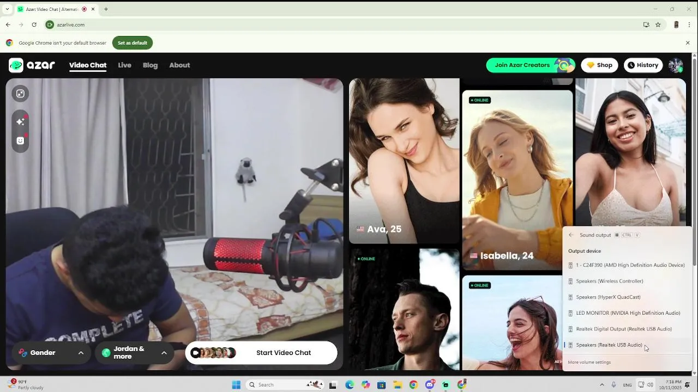Open the tab search dropdown in Chrome
The width and height of the screenshot is (698, 392).
tap(7, 9)
